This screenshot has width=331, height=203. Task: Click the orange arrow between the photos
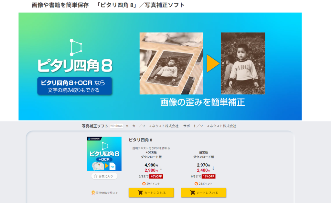tap(213, 63)
